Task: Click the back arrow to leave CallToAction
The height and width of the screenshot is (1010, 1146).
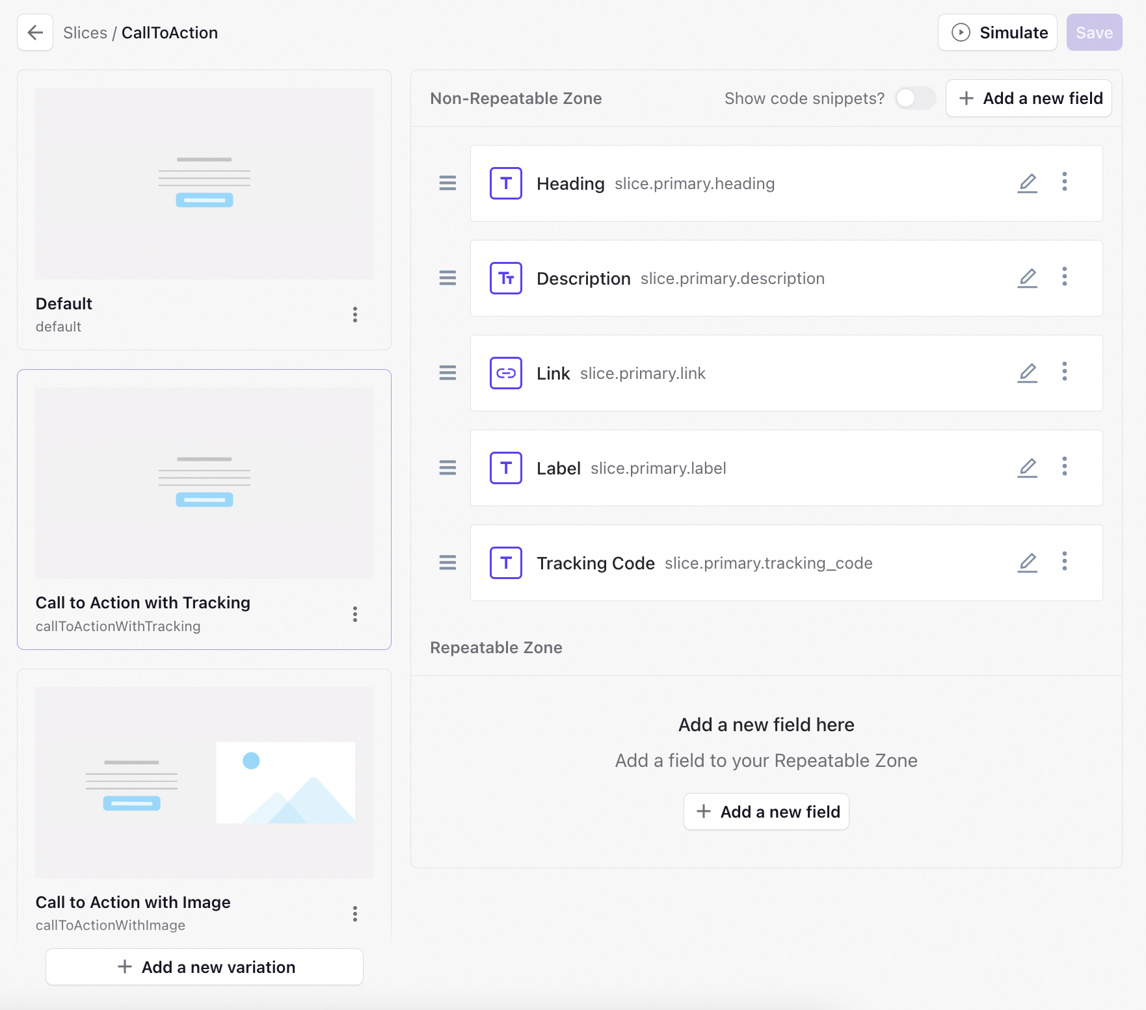Action: coord(34,32)
